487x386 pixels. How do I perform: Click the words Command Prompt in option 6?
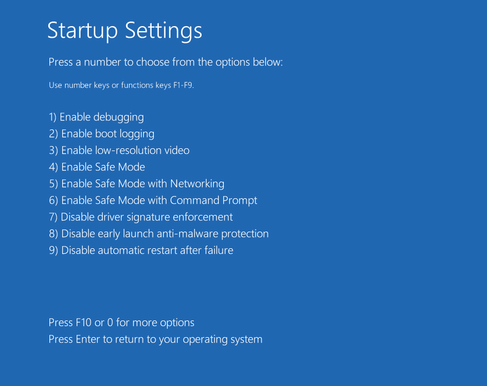coord(214,200)
